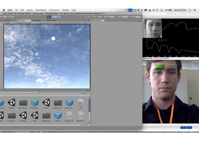Open the Help menu
Image resolution: width=199 pixels, height=141 pixels.
point(74,10)
